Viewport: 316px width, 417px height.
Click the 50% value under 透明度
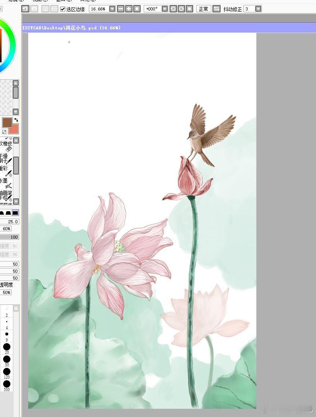coord(6,292)
